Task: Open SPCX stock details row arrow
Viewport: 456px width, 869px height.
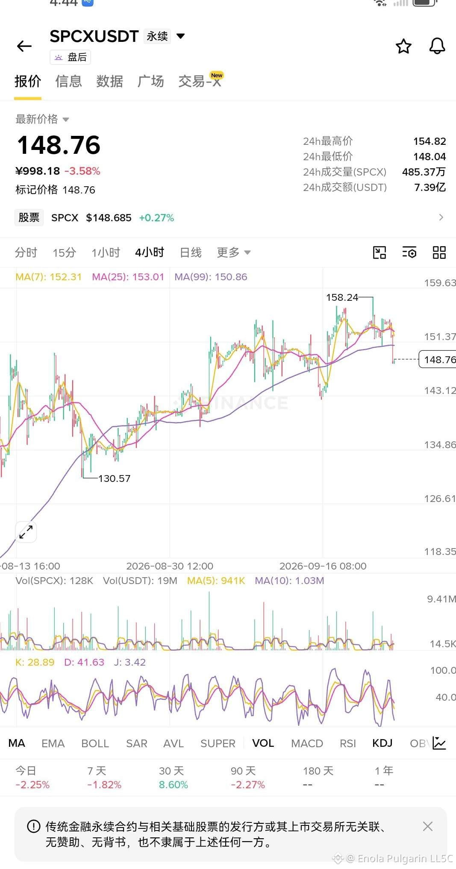Action: click(441, 217)
